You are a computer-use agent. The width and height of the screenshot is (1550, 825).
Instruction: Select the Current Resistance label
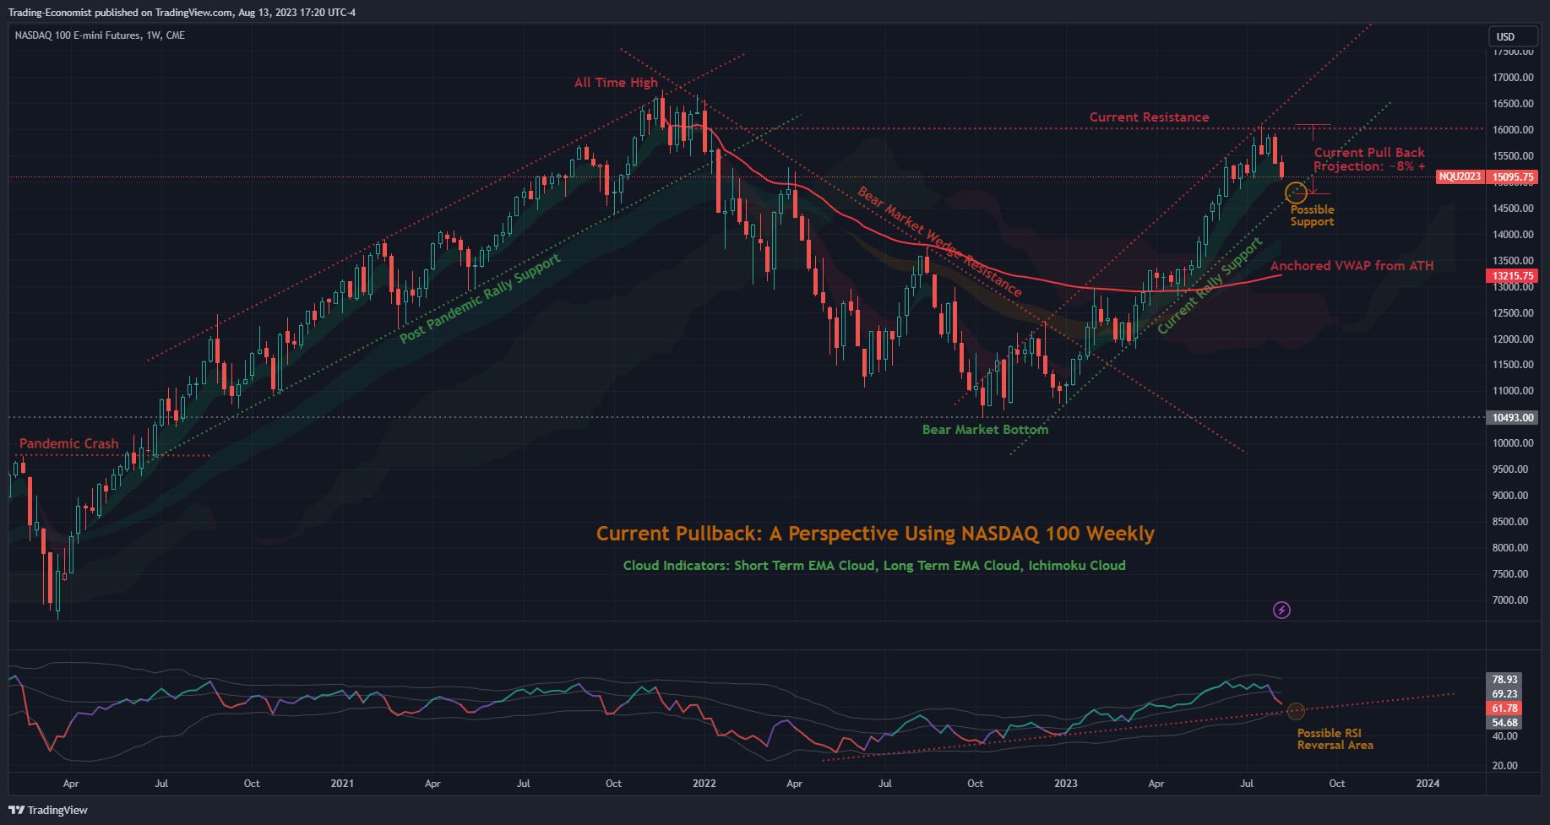[1149, 117]
